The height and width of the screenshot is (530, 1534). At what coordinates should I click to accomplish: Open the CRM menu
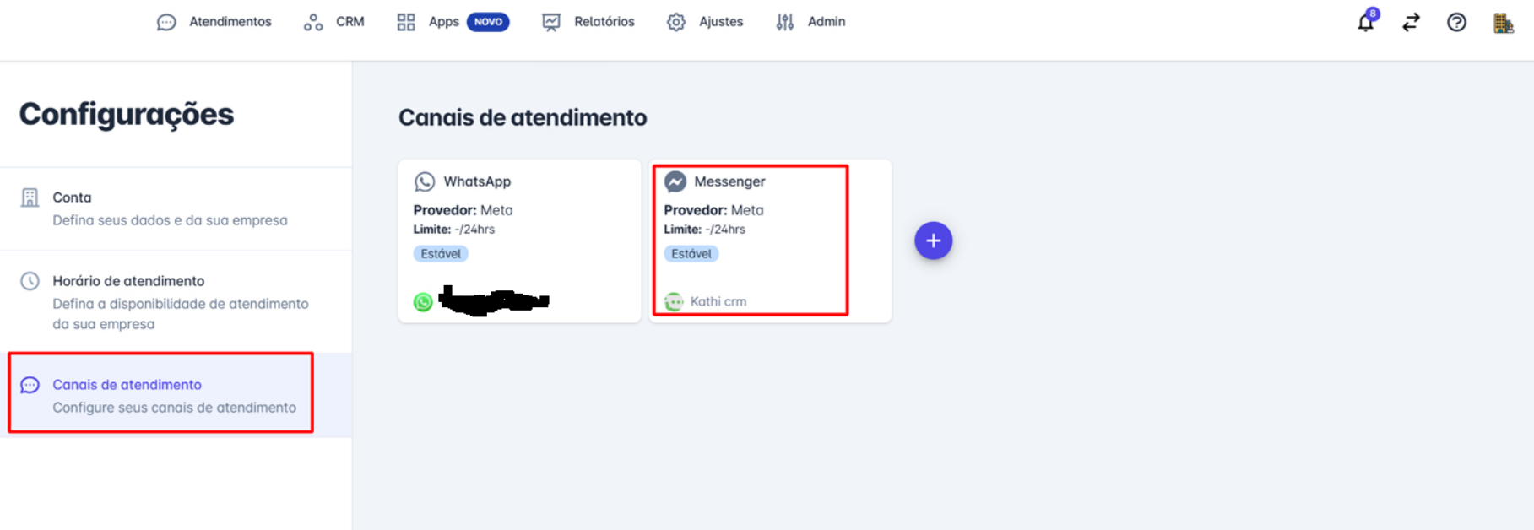(334, 22)
